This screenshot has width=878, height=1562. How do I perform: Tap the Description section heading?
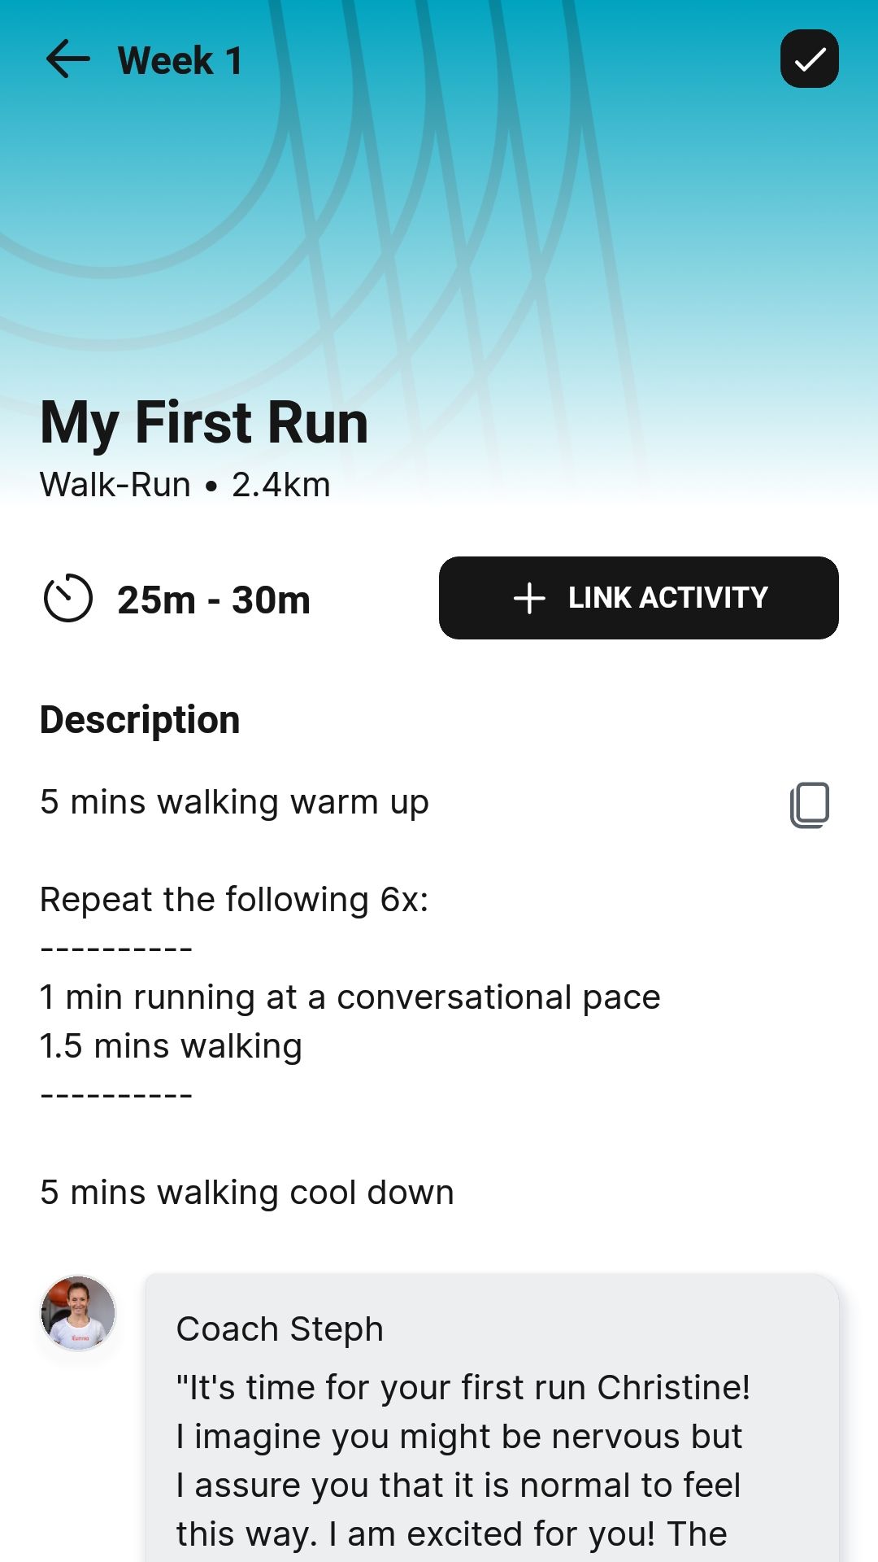(140, 718)
